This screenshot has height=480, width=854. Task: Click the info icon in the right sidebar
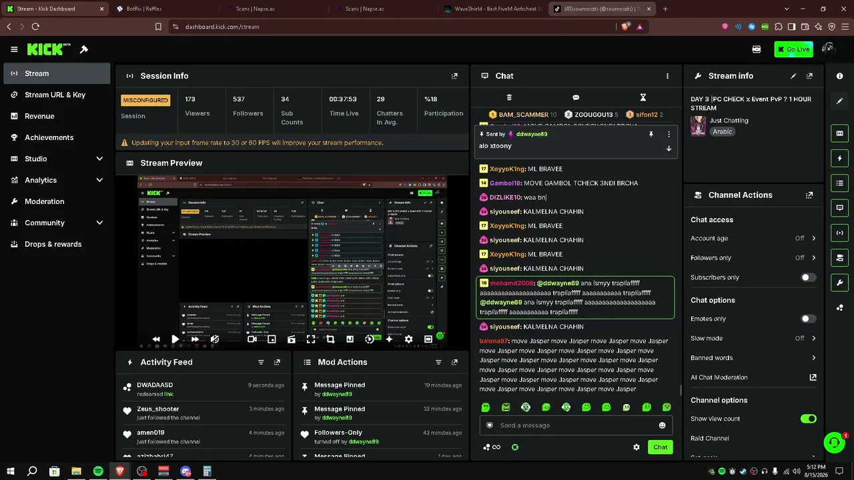point(839,76)
